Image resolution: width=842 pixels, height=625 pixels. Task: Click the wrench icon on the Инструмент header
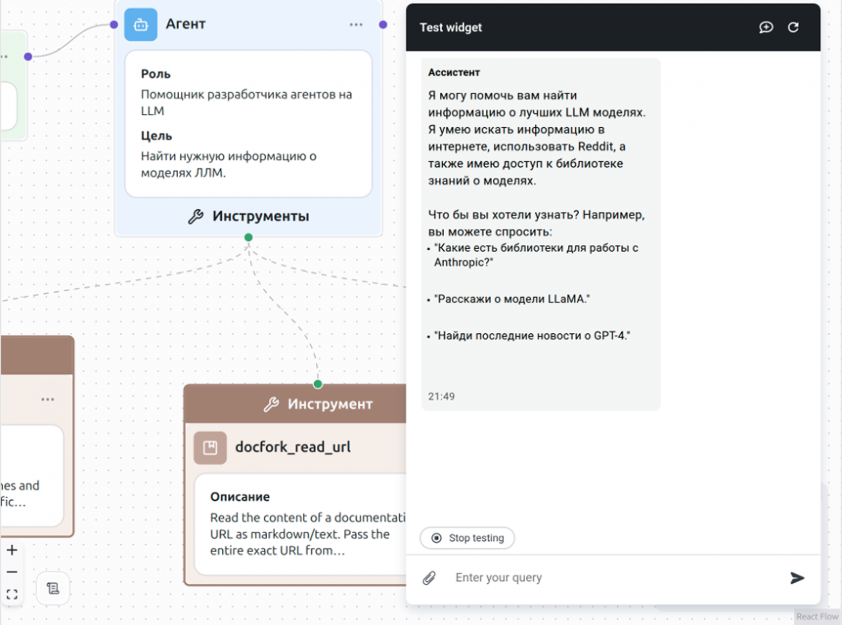[x=272, y=403]
